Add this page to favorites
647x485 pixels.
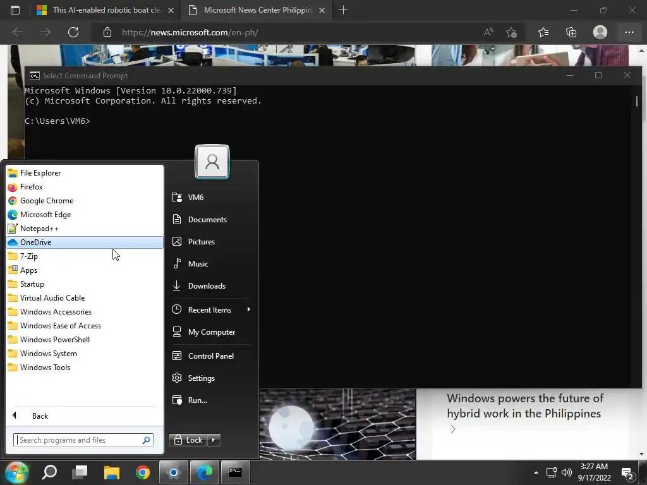coord(512,32)
